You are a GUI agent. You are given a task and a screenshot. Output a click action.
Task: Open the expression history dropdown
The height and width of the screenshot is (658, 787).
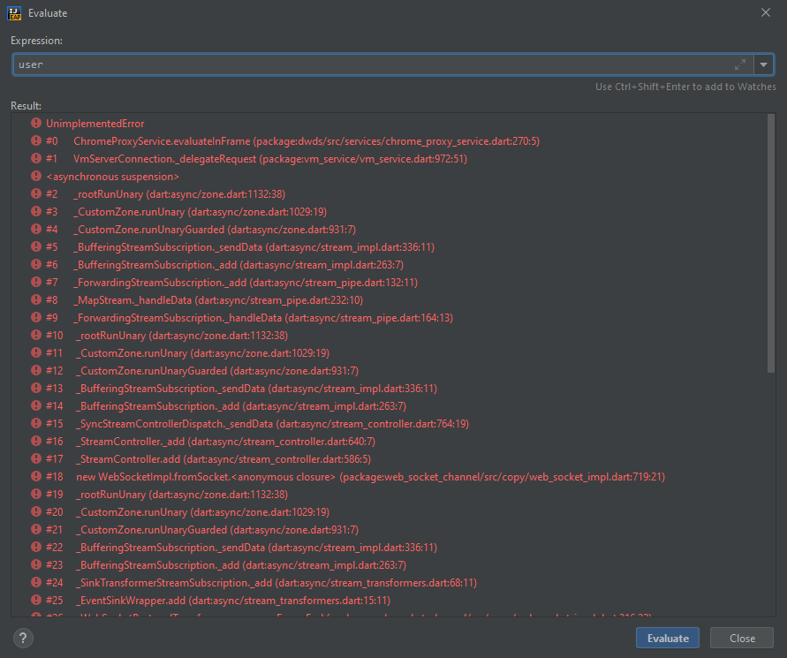point(763,64)
